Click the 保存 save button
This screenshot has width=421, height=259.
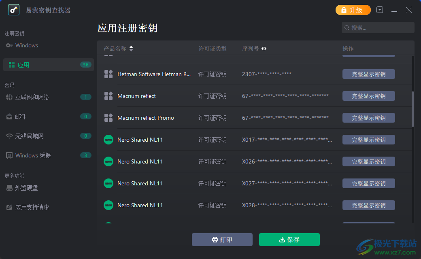(289, 240)
